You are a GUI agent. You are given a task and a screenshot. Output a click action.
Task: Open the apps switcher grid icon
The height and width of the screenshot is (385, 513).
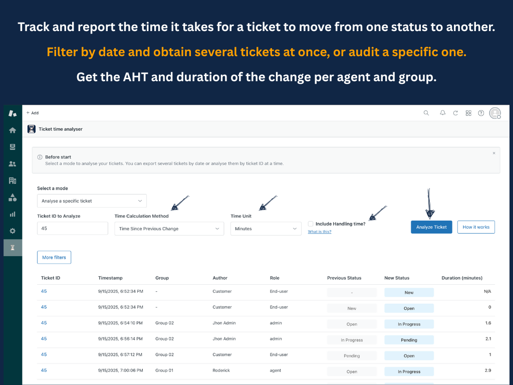(468, 113)
